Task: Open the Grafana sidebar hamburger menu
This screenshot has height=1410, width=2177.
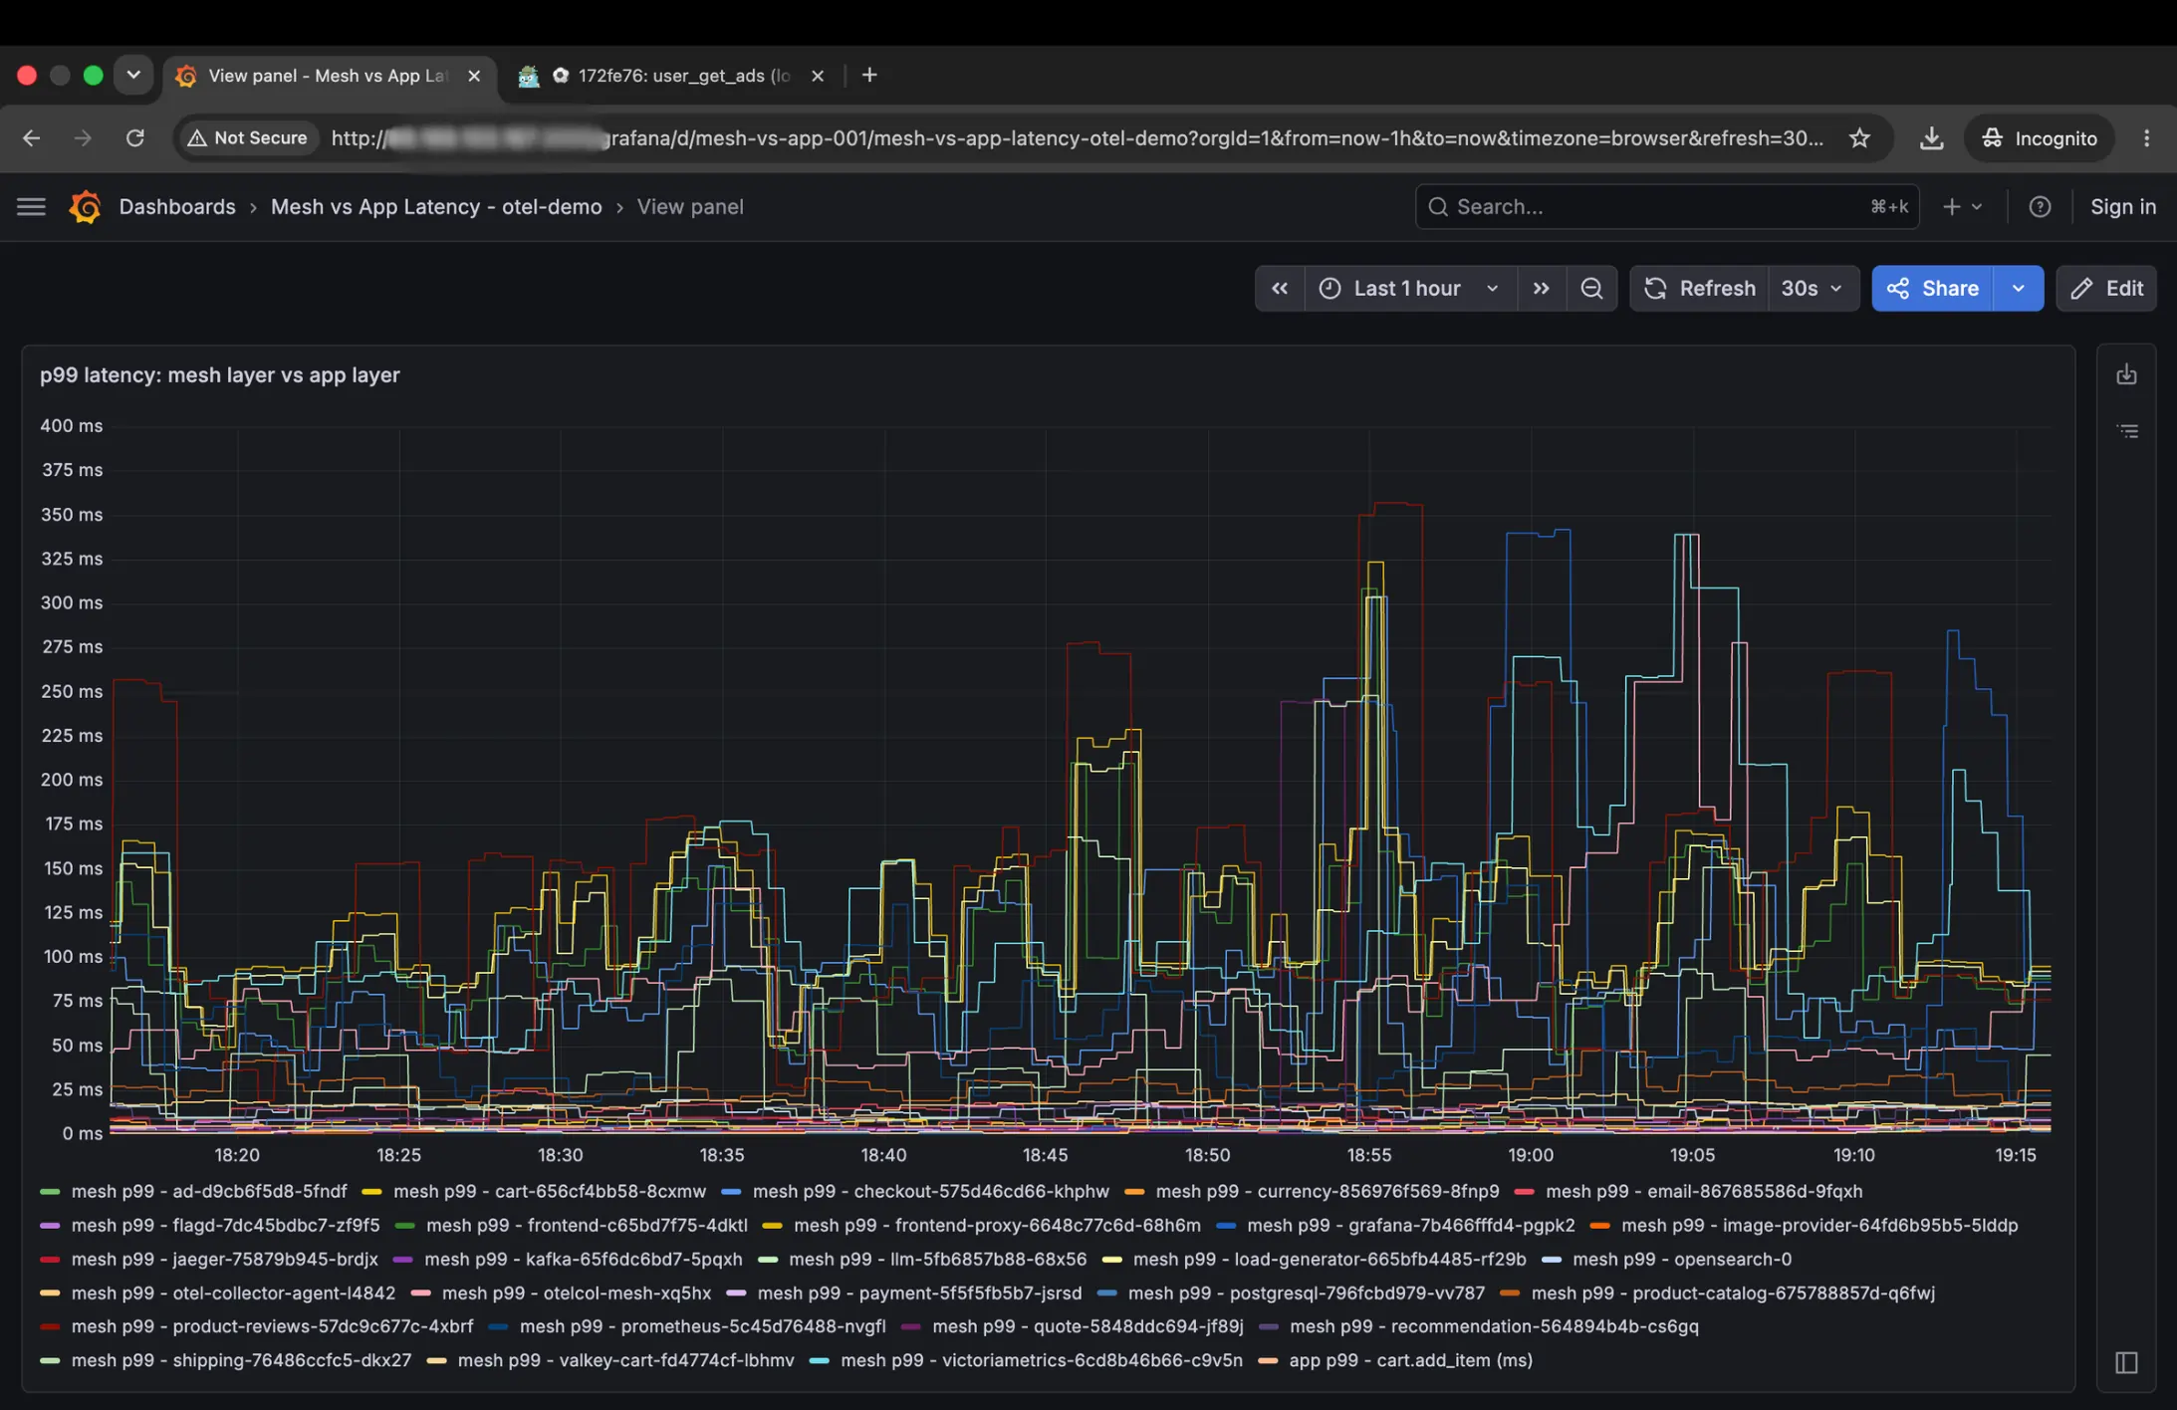Action: pos(31,207)
